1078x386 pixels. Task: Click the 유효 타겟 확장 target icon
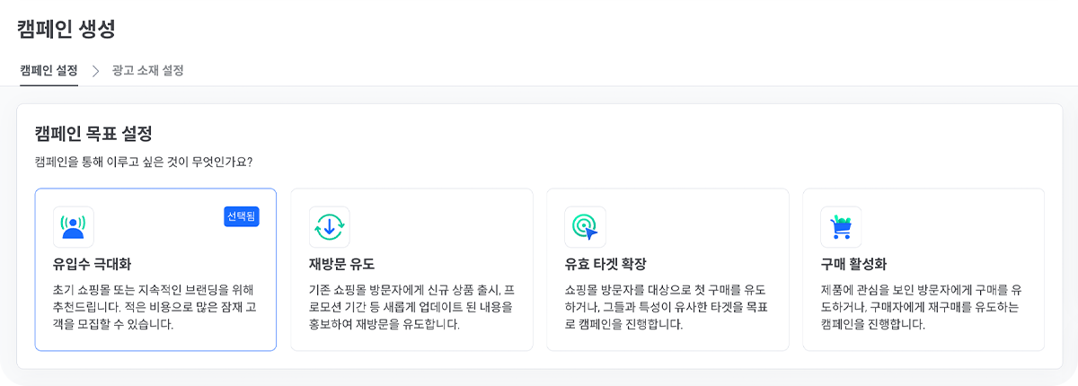(585, 227)
